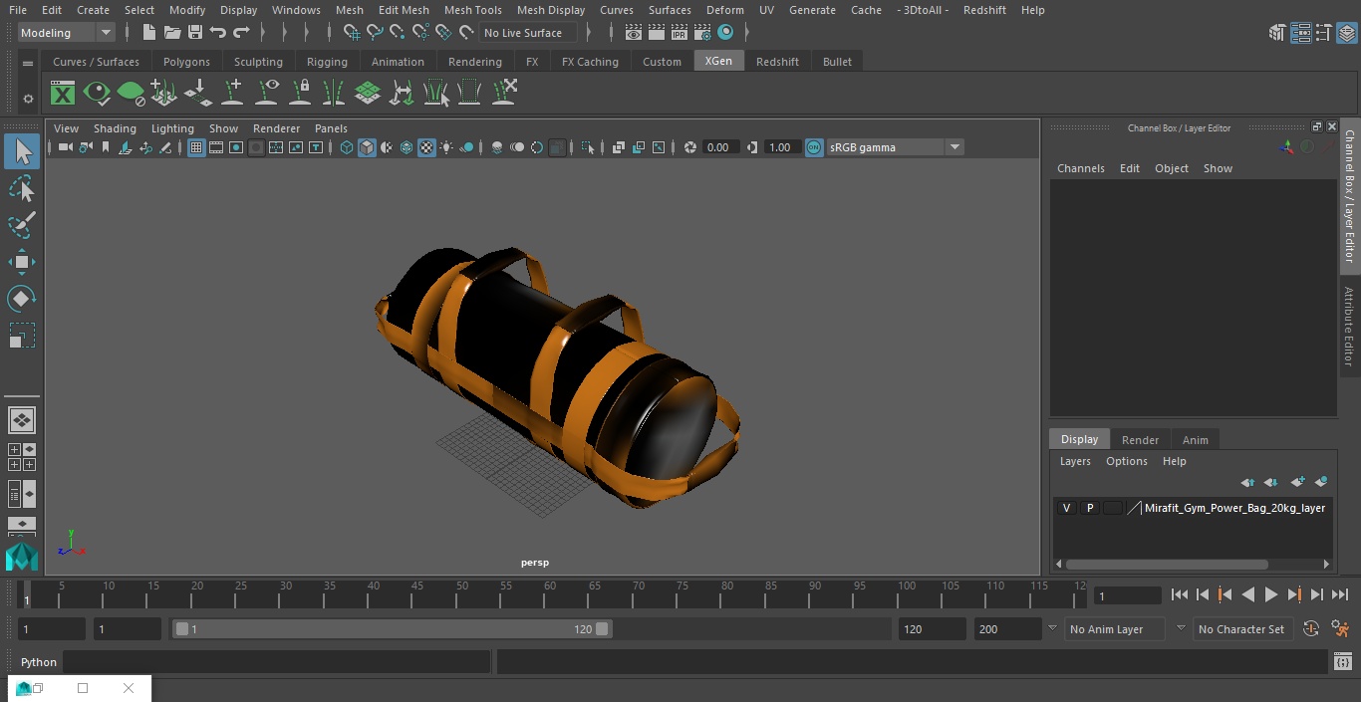Screen dimensions: 1361x702
Task: Activate the Scale tool in toolbox
Action: click(x=22, y=336)
